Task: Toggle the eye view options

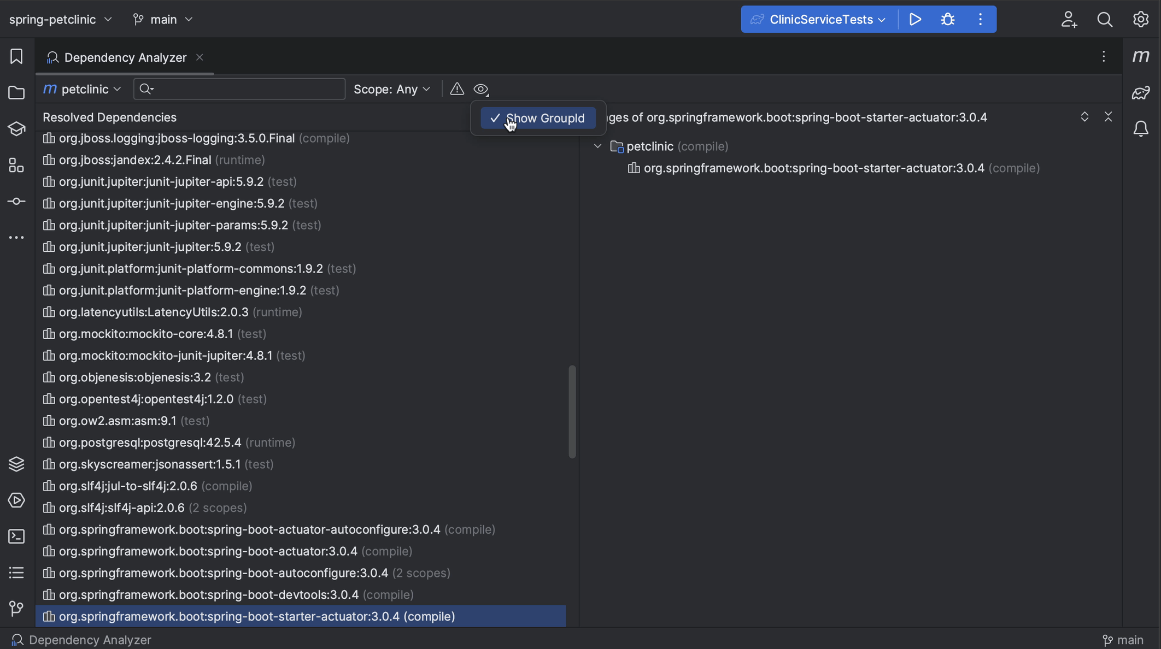Action: click(481, 88)
